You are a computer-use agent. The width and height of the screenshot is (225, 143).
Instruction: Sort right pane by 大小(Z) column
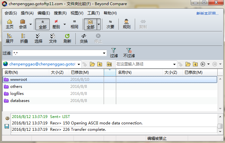(172, 72)
